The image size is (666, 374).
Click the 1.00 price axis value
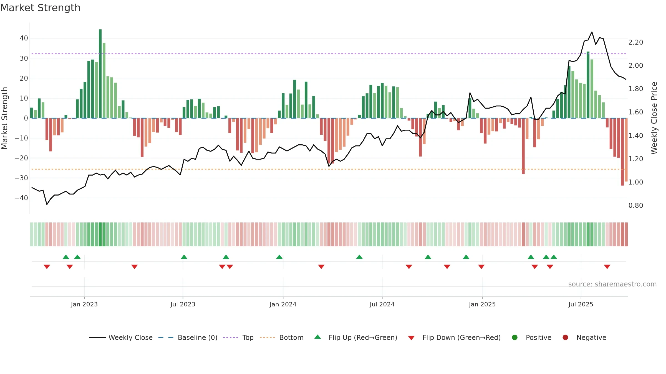point(636,182)
